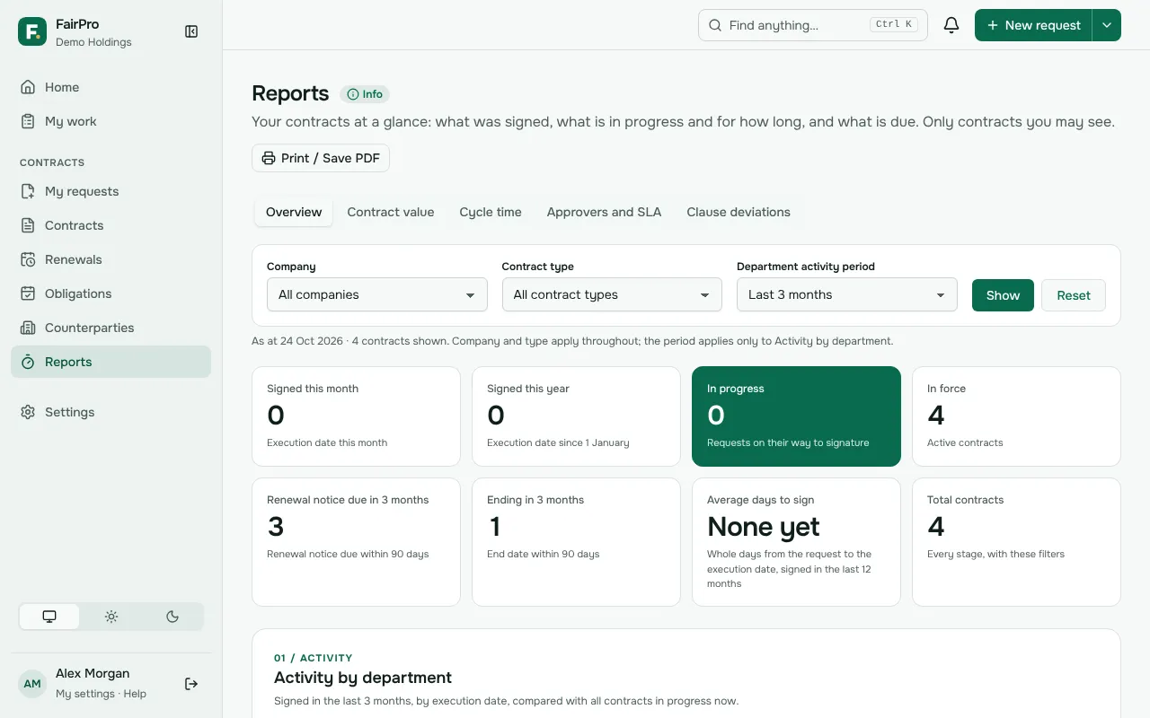Select the In force card
The image size is (1150, 718).
point(1016,416)
